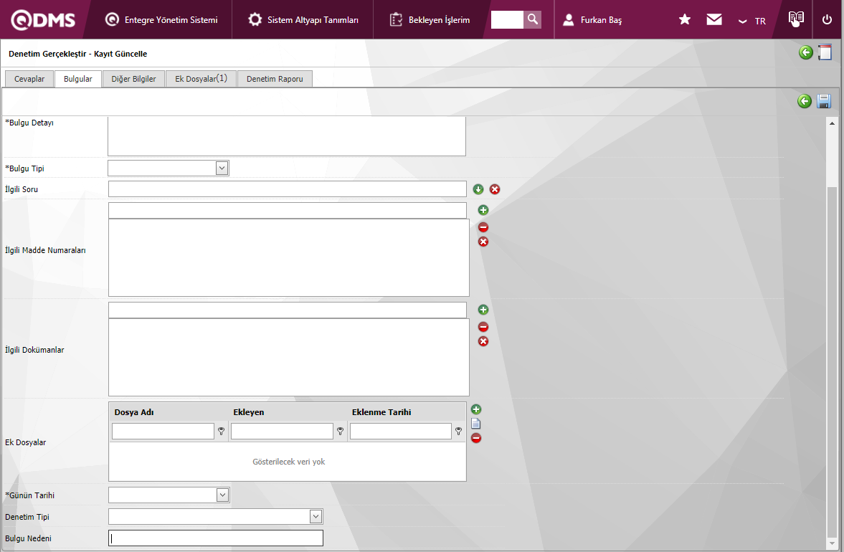Click filter icon next to Ekleyen field

pos(340,432)
